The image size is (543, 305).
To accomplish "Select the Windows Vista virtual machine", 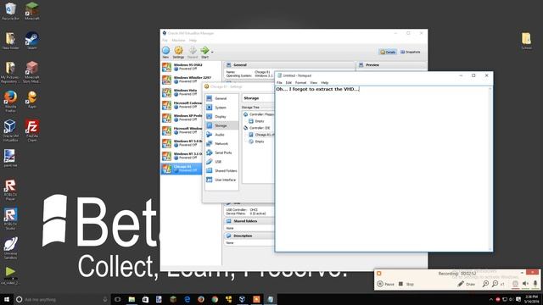I will click(x=182, y=92).
